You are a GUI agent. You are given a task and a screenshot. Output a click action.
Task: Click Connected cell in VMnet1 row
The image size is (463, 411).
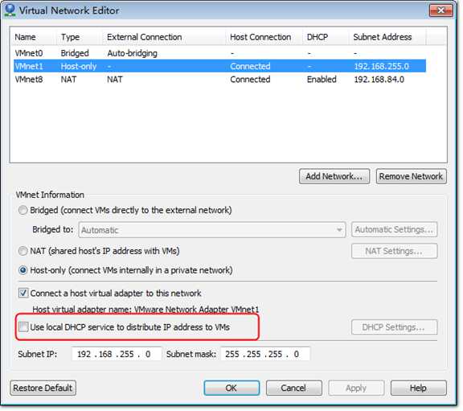click(250, 66)
